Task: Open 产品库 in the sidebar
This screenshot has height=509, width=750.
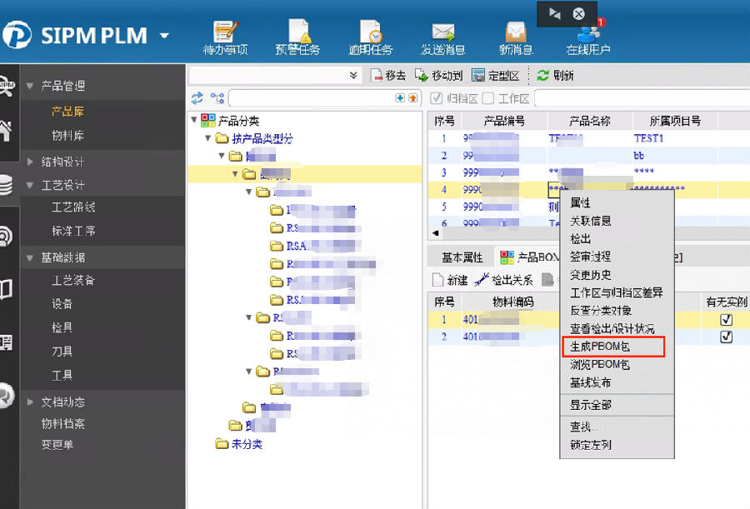Action: point(67,112)
